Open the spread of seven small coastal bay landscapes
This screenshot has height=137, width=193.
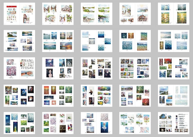[x=19, y=41]
